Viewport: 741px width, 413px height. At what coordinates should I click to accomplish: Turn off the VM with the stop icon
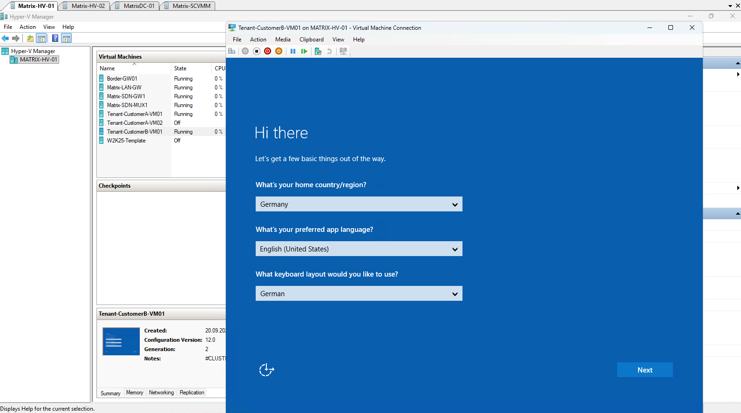click(x=257, y=51)
